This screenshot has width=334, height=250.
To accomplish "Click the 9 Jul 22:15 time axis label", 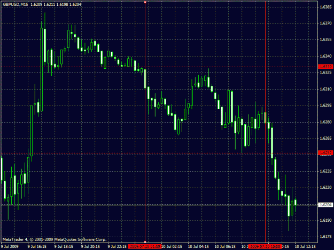I will tap(117, 247).
